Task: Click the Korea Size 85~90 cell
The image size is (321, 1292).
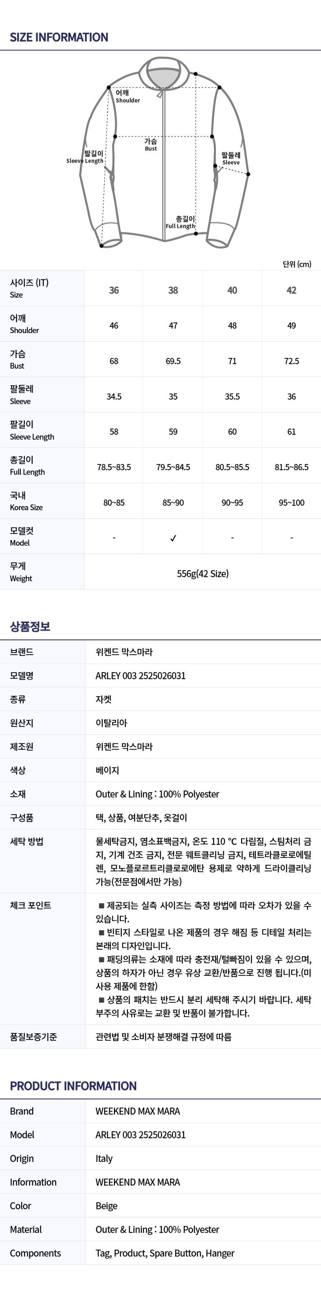Action: [x=173, y=502]
